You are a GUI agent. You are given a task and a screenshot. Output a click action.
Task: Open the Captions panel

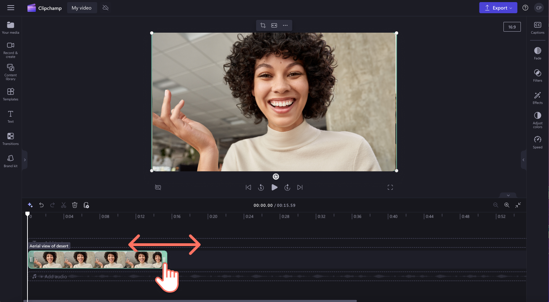pos(538,27)
